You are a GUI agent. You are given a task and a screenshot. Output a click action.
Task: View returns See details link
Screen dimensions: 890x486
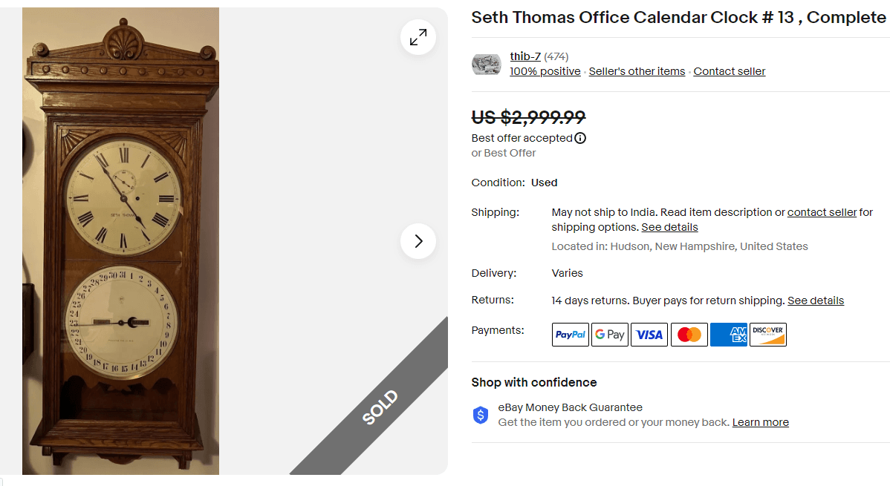(x=815, y=301)
